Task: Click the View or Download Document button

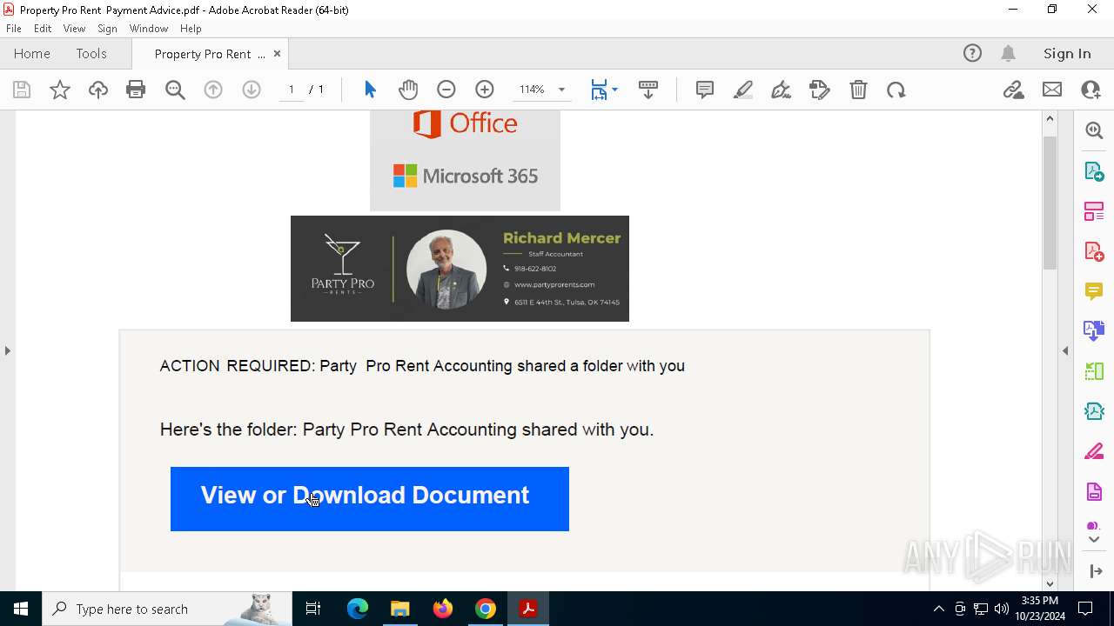Action: point(370,499)
